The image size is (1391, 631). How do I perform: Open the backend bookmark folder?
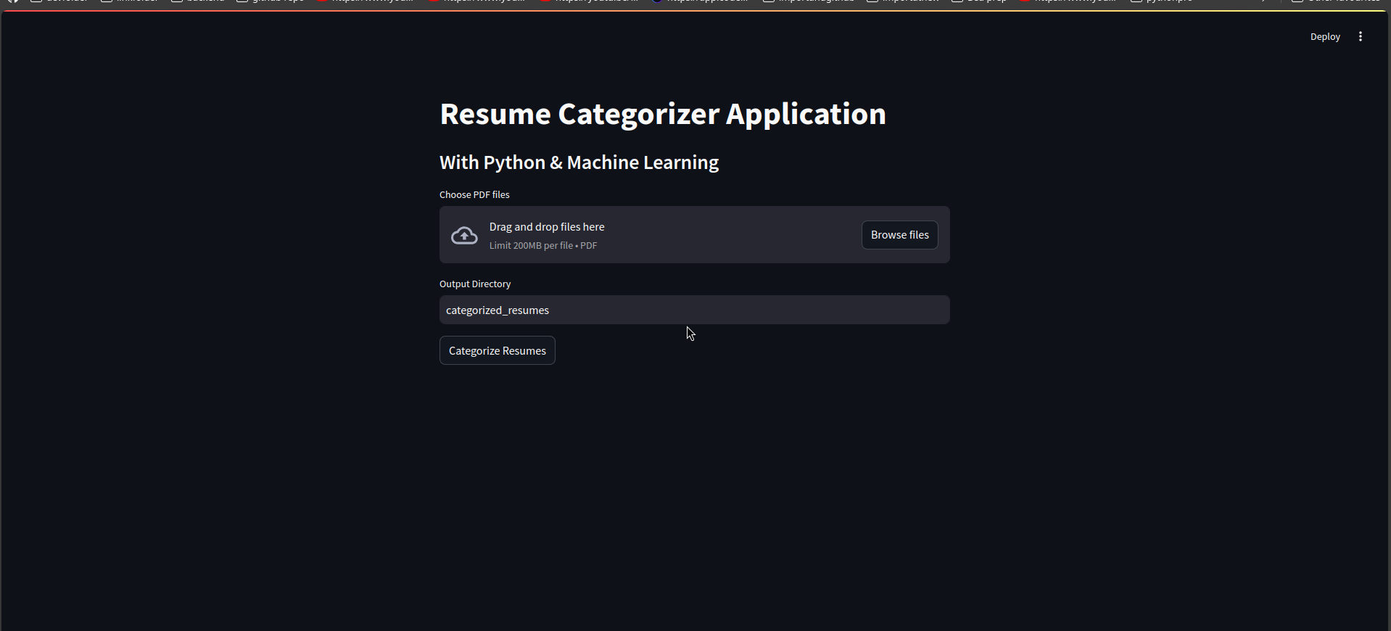click(x=198, y=1)
